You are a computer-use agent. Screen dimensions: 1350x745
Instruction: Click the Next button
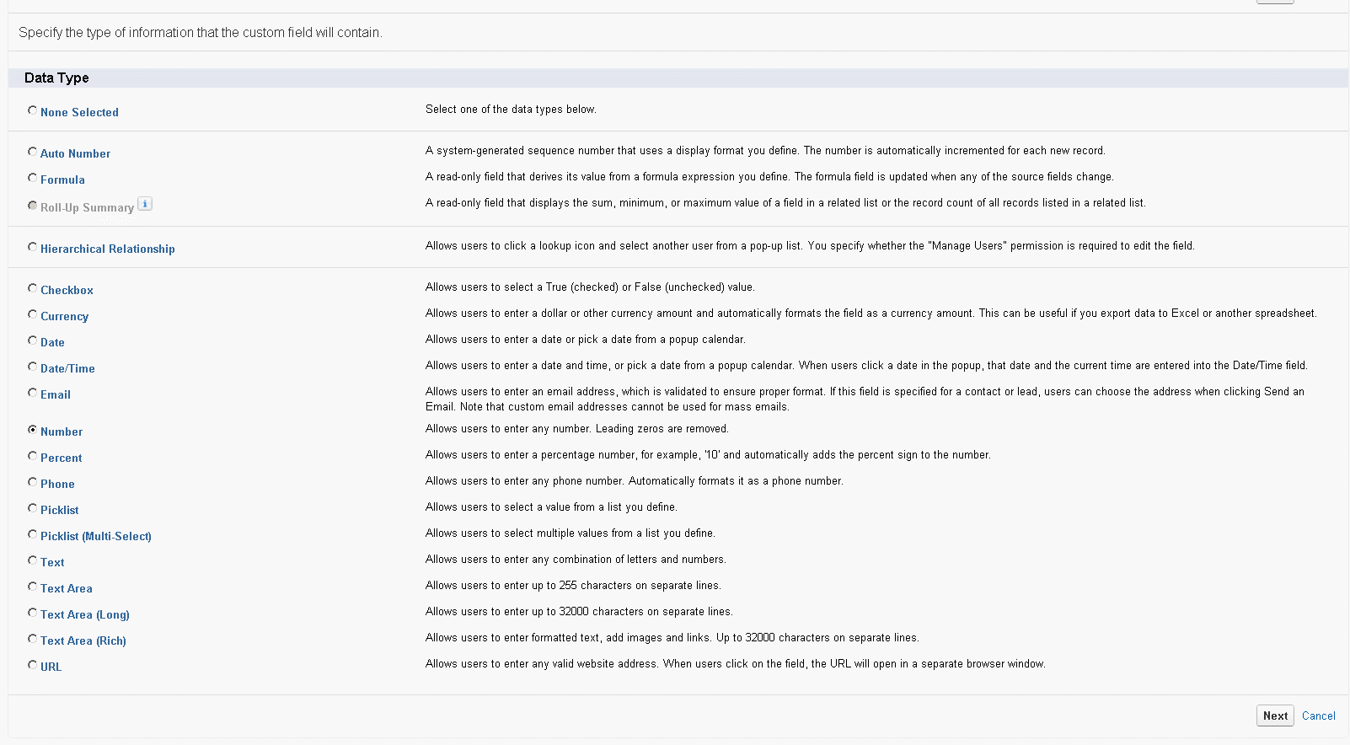point(1275,716)
